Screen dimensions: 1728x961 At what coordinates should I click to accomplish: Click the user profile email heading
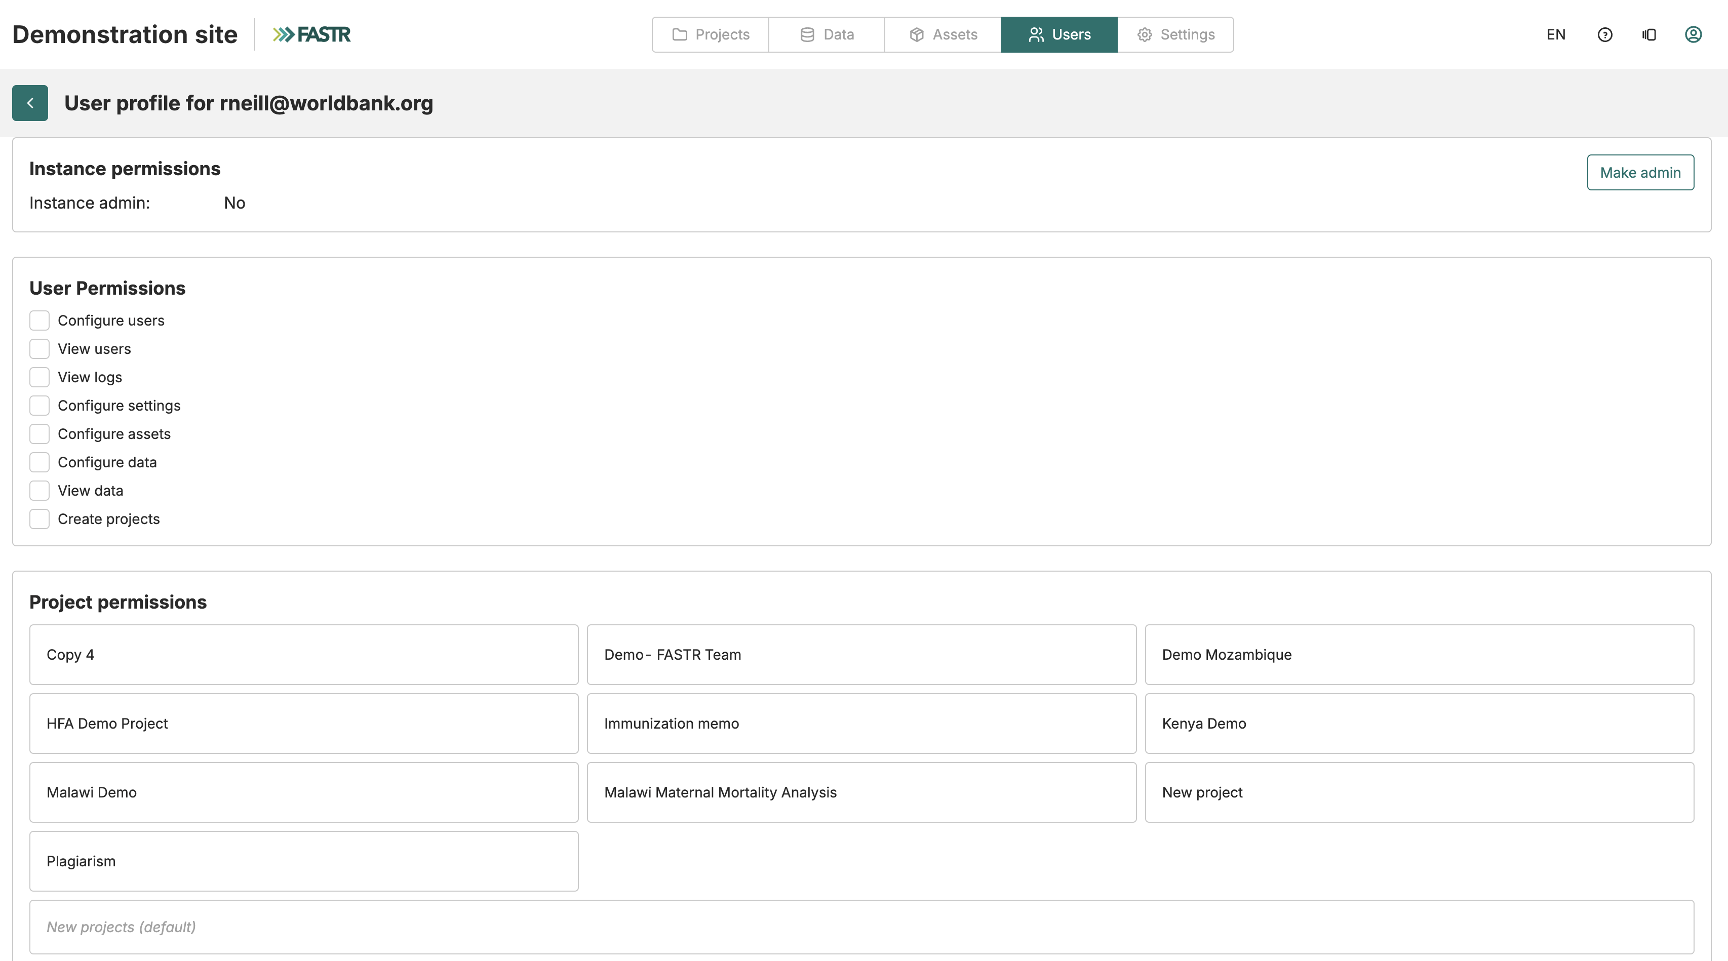click(249, 103)
